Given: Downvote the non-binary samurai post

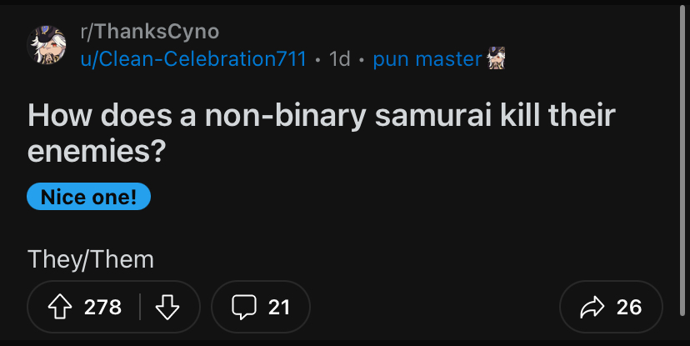Looking at the screenshot, I should [x=167, y=308].
